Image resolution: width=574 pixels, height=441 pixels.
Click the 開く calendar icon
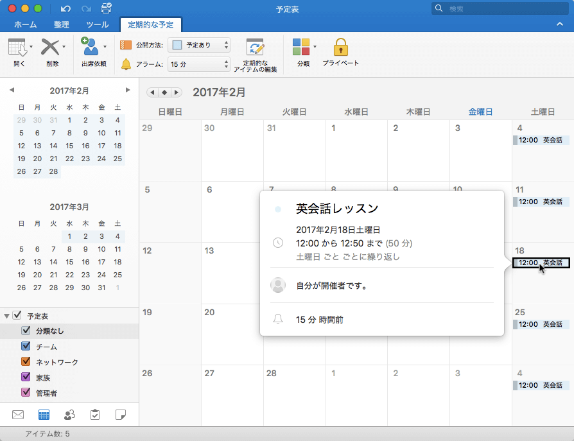click(17, 48)
